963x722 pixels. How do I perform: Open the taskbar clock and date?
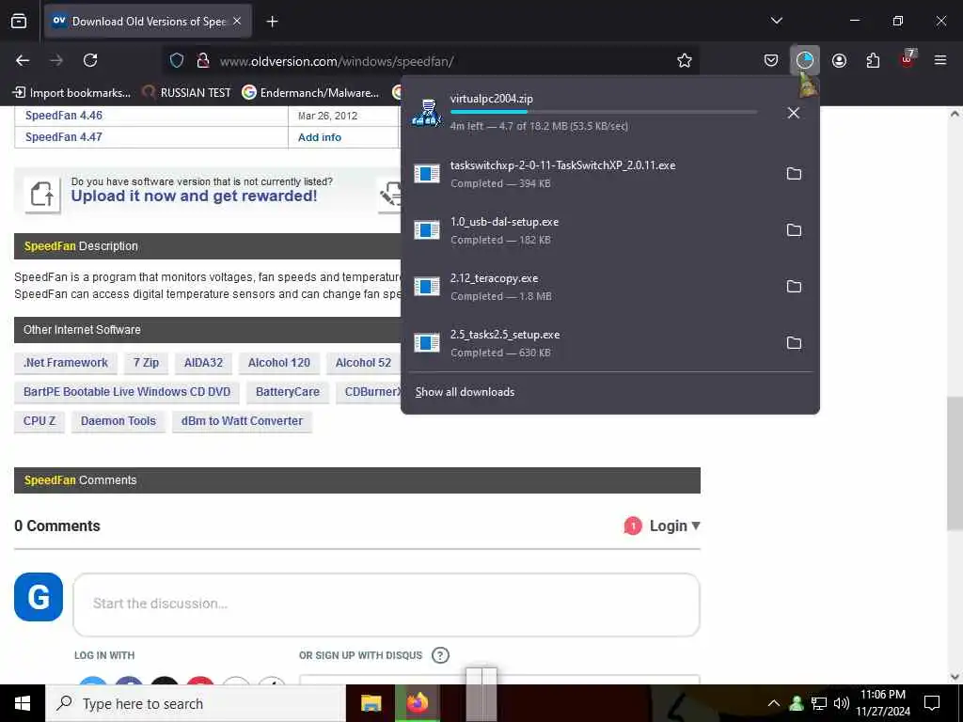883,703
